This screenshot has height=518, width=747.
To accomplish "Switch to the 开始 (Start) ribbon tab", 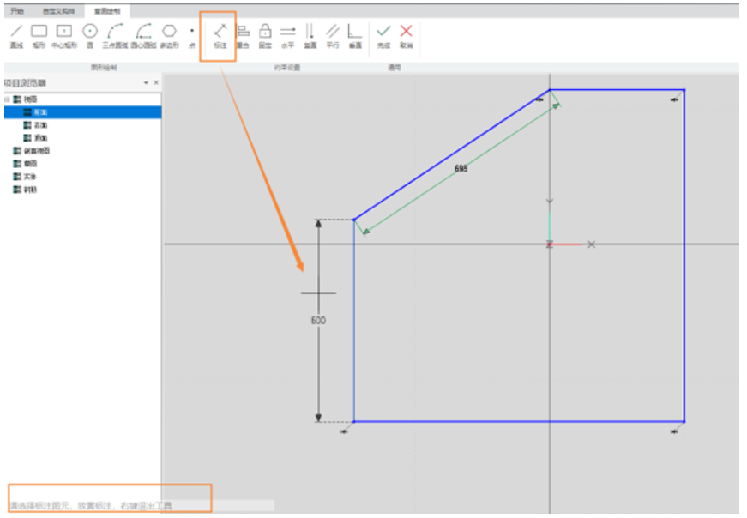I will [17, 11].
